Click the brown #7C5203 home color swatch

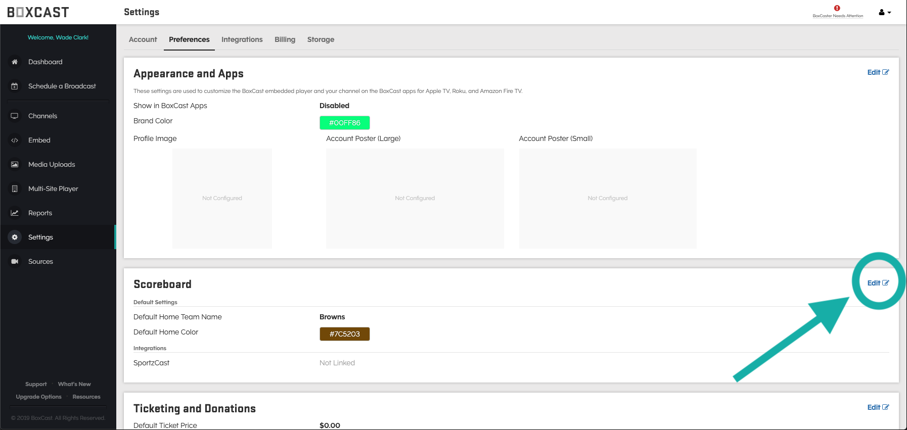tap(344, 334)
